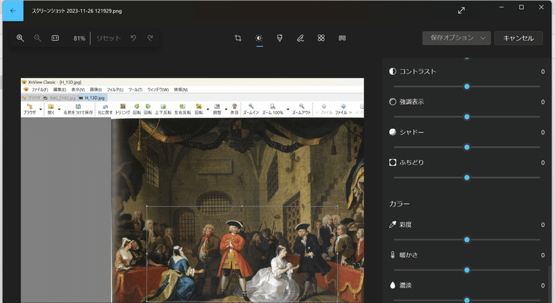Image resolution: width=555 pixels, height=303 pixels.
Task: Click the 暖かさ thermometer icon
Action: tap(393, 255)
